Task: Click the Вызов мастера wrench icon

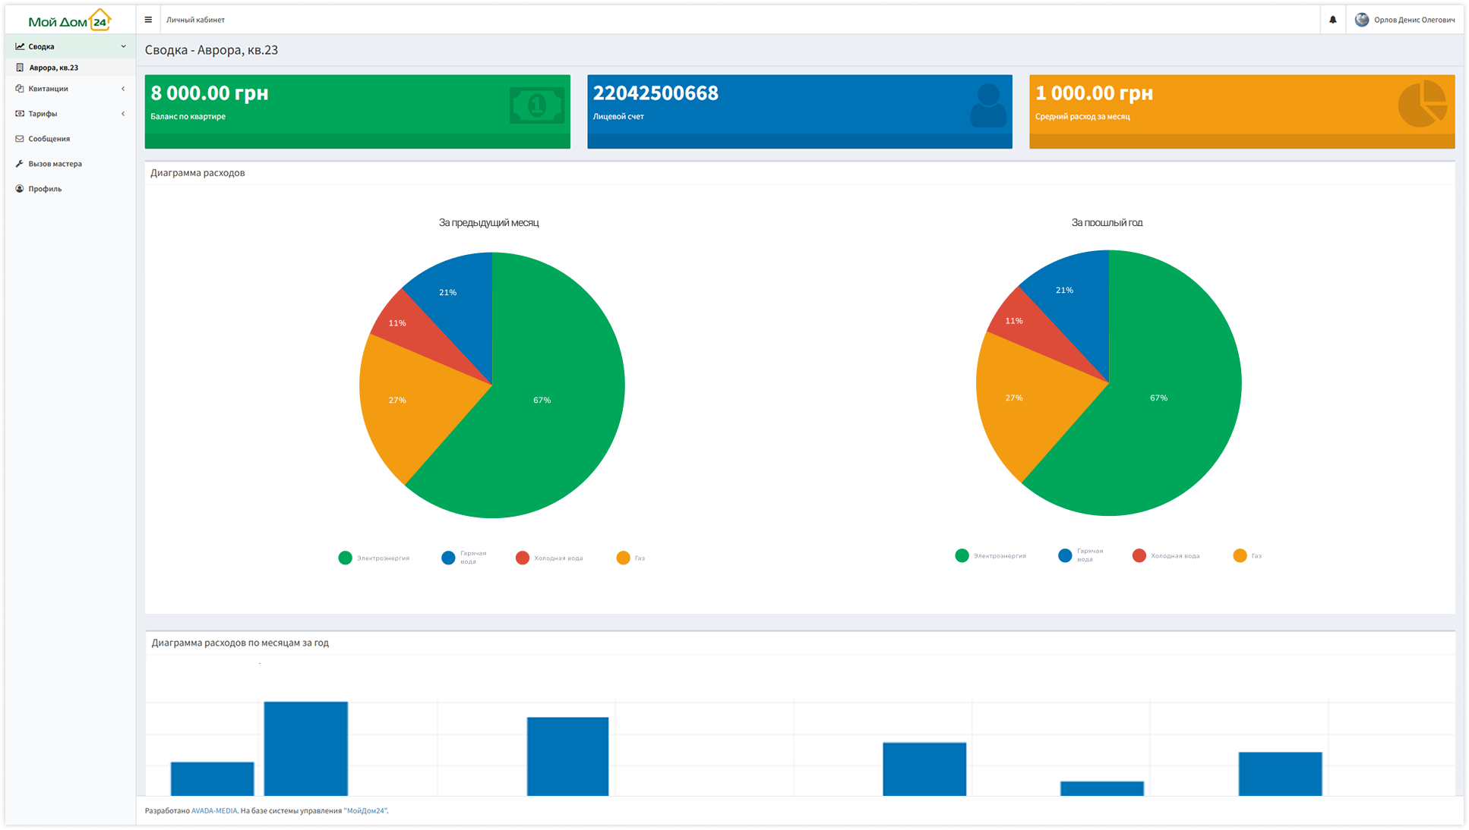Action: coord(20,164)
